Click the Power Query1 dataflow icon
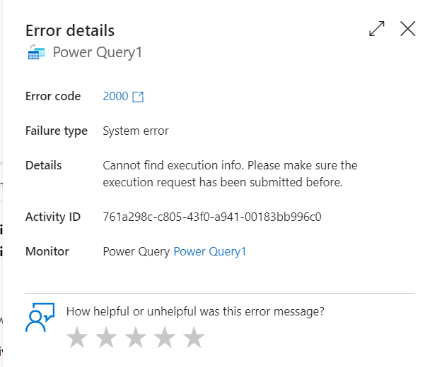 pos(36,52)
